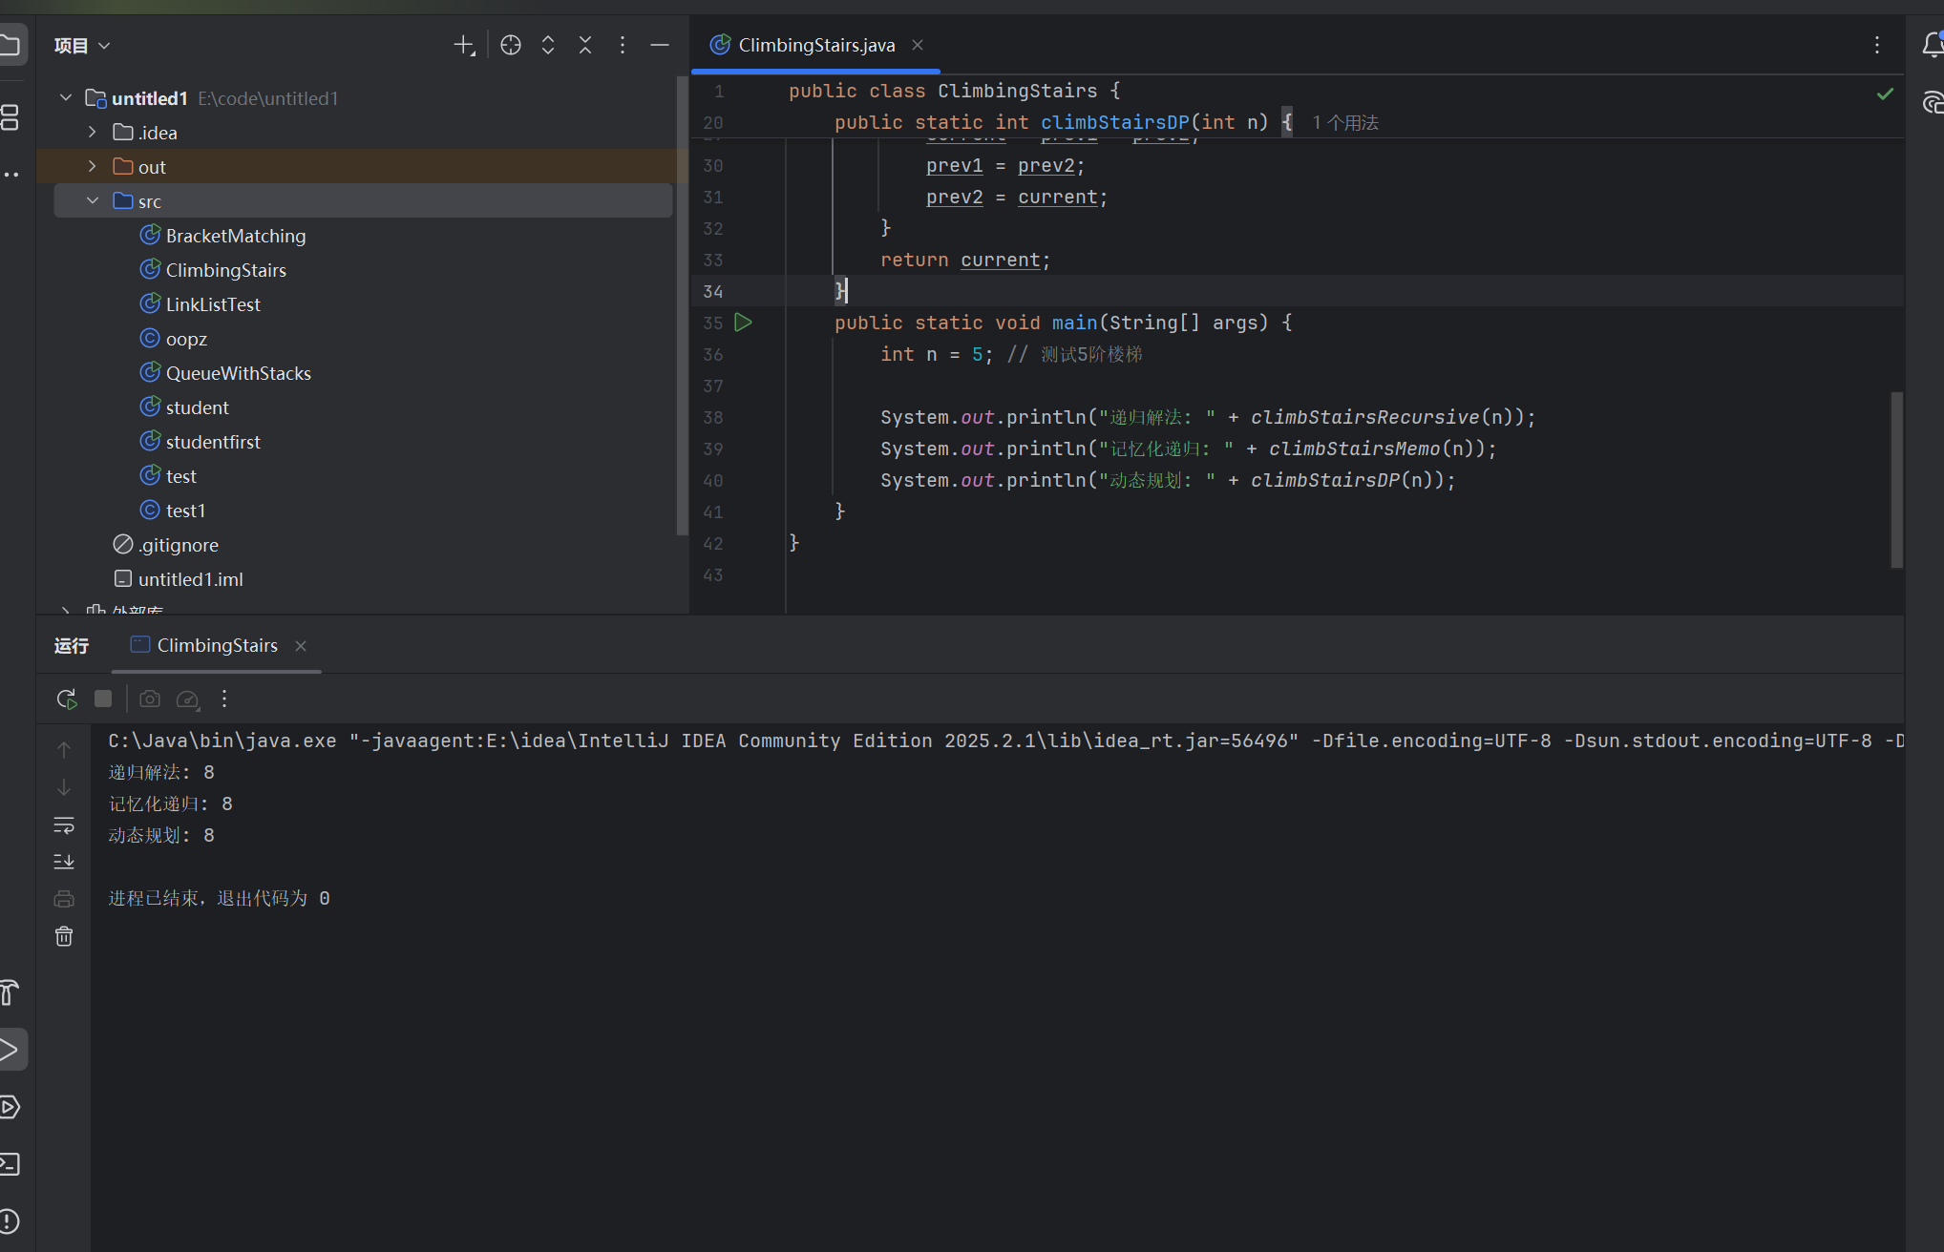Click the expand all icon in Project panel
The image size is (1944, 1252).
(548, 45)
